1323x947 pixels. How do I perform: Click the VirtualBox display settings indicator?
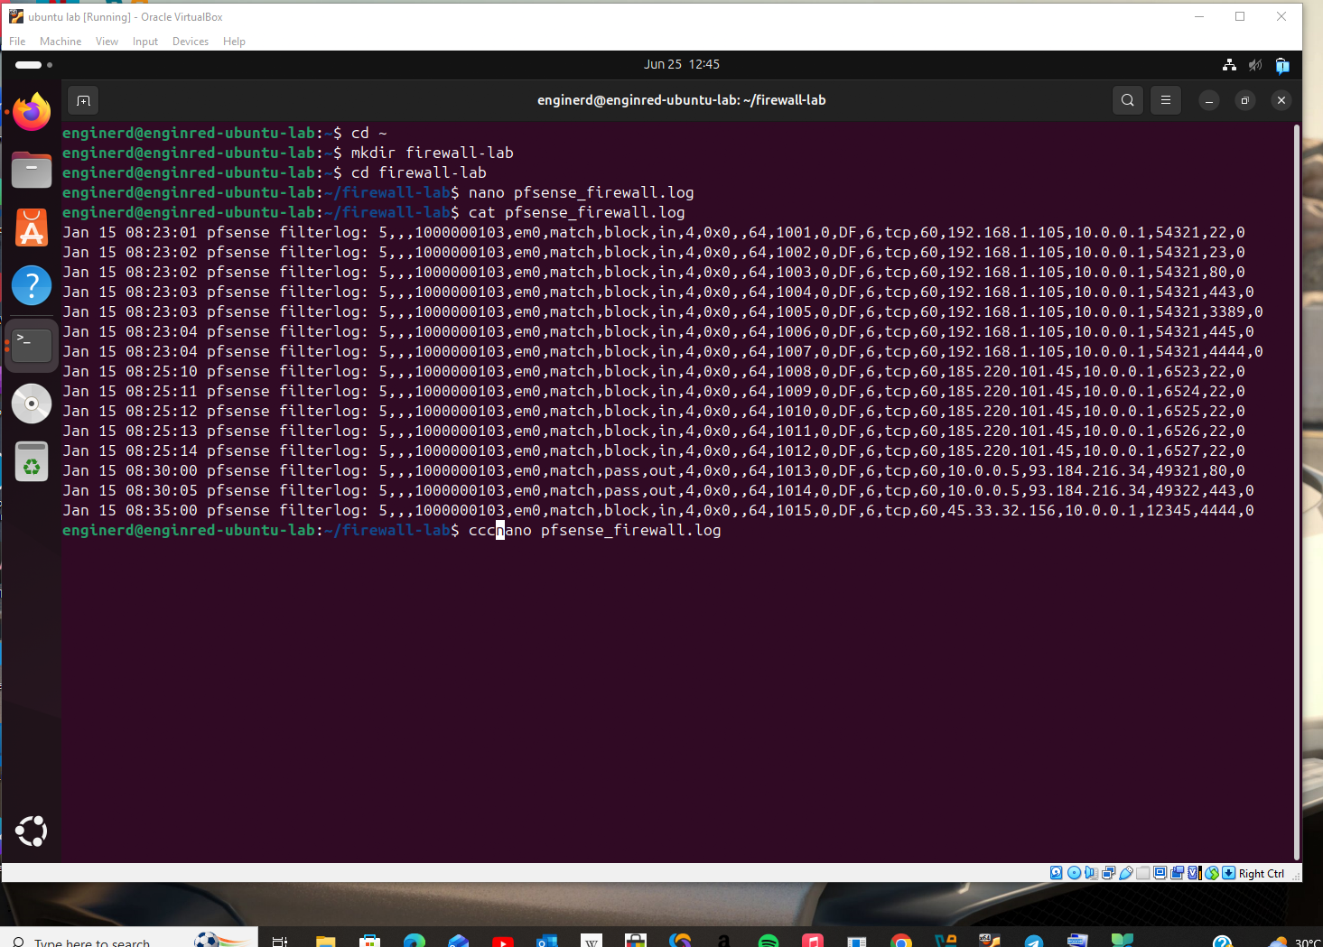click(1160, 873)
